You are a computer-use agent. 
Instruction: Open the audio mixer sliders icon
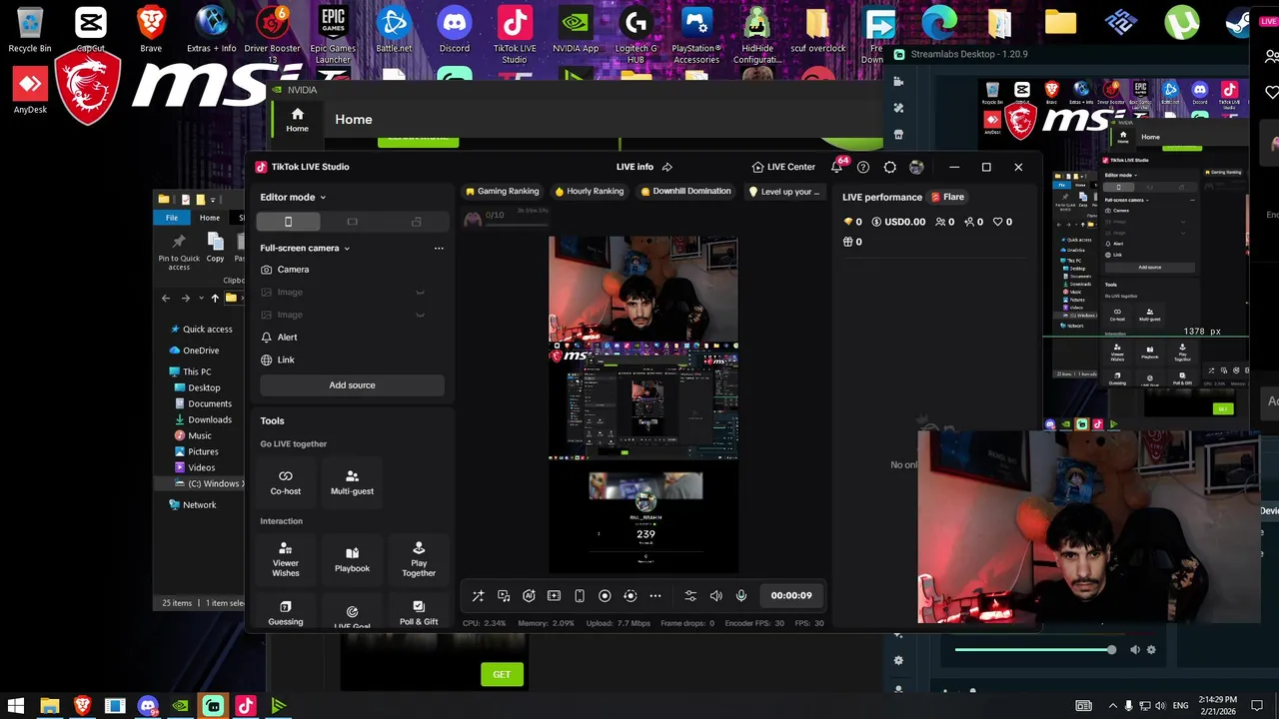click(690, 596)
